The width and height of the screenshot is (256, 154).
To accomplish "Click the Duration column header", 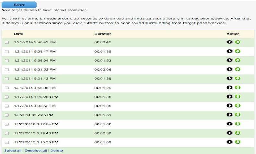I will pos(103,34).
